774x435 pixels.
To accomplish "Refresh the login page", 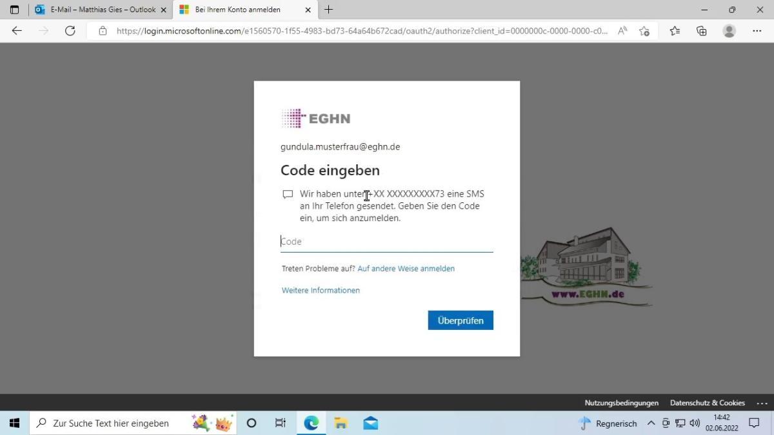I will (x=70, y=31).
